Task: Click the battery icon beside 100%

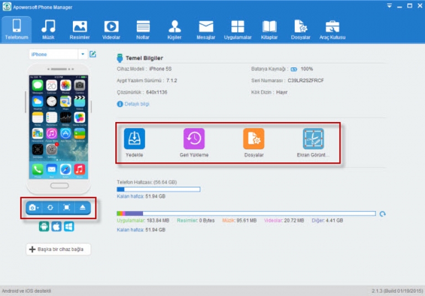Action: (294, 70)
